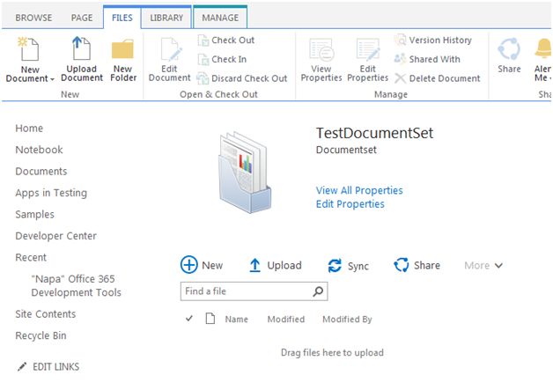Image resolution: width=553 pixels, height=390 pixels.
Task: Click the New plus button
Action: 202,265
